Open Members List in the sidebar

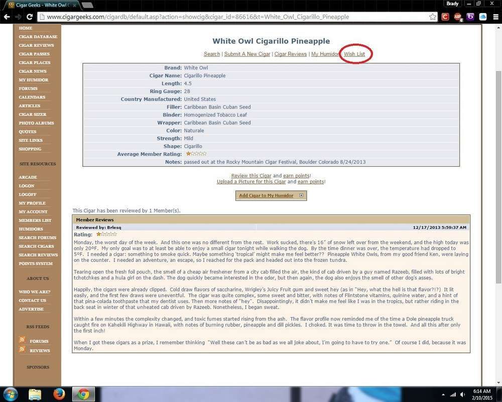(35, 221)
